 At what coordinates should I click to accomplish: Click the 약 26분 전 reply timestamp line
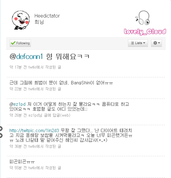[40, 115]
